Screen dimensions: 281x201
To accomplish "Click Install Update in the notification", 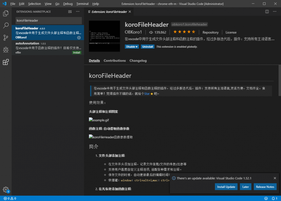I will [226, 187].
